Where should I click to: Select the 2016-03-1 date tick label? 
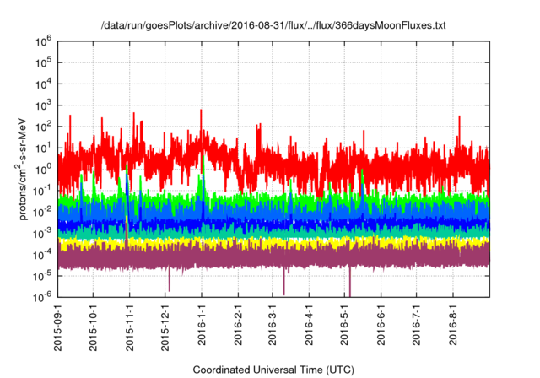(x=273, y=326)
